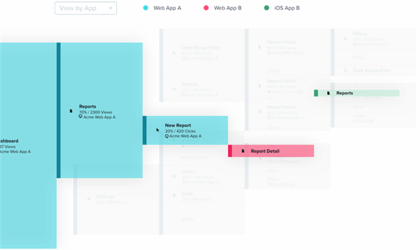Open the View by App dropdown
Viewport: 420px width, 250px height.
[85, 8]
